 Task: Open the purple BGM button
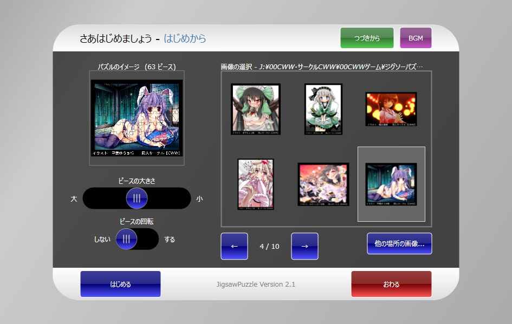(416, 38)
